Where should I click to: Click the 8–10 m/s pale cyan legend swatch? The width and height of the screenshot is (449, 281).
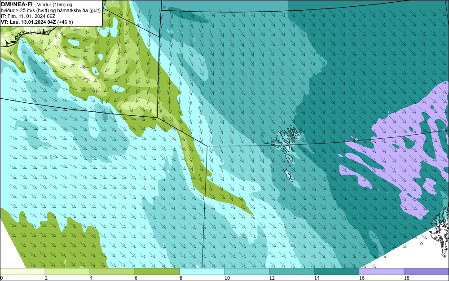pos(202,271)
